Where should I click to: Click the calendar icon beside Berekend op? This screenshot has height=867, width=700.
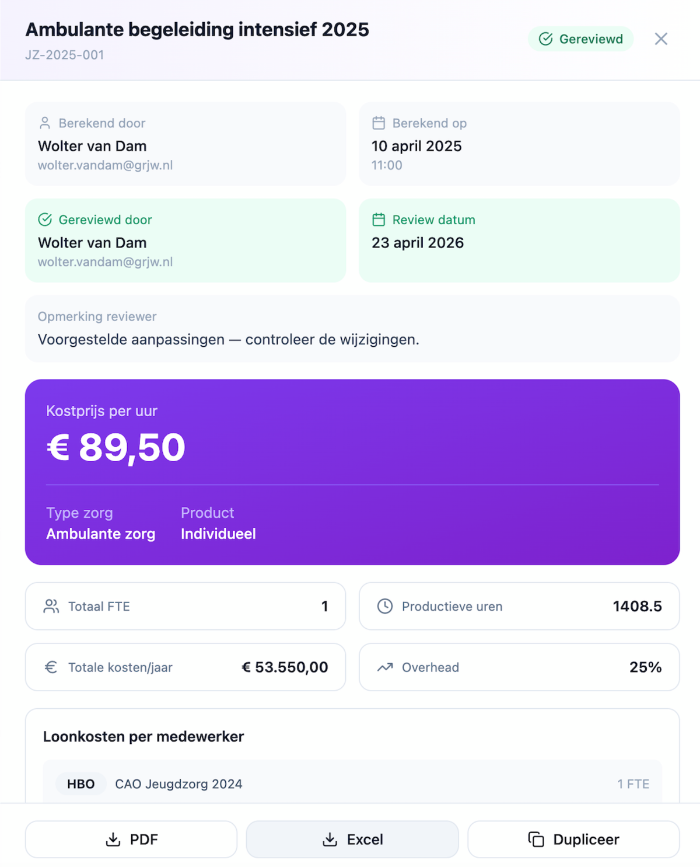379,123
